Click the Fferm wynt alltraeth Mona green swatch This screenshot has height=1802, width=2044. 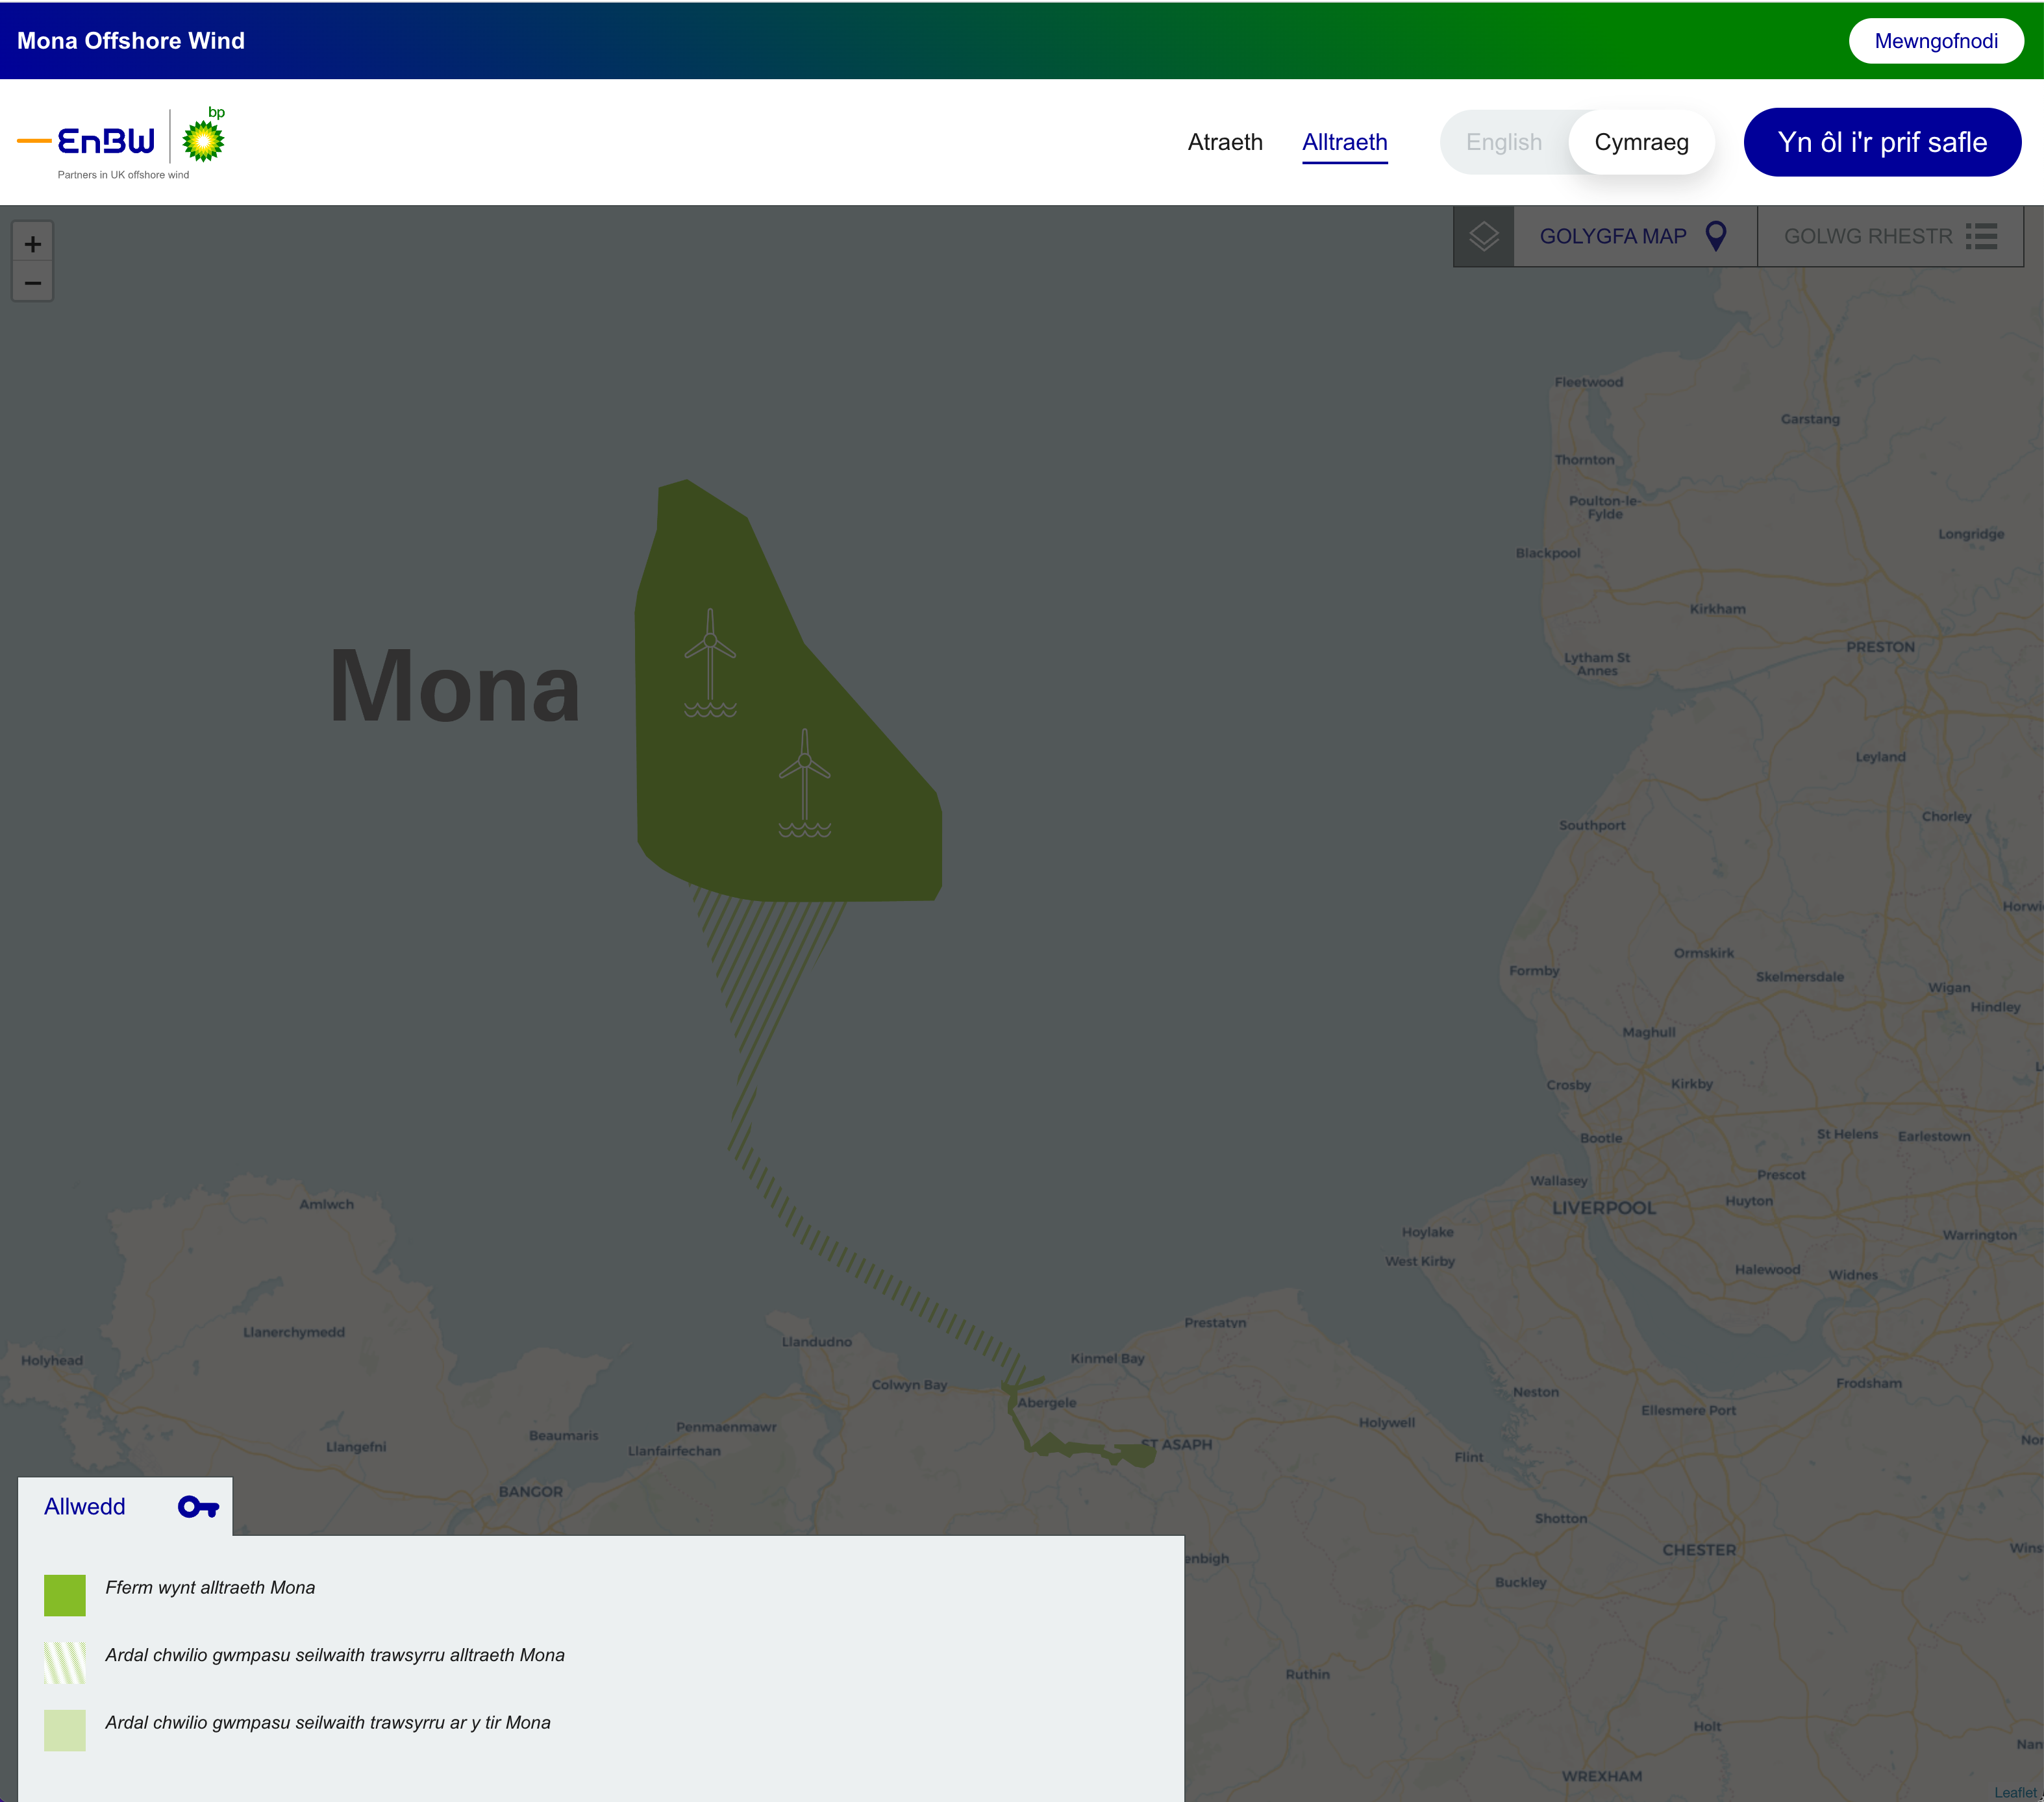(x=65, y=1595)
